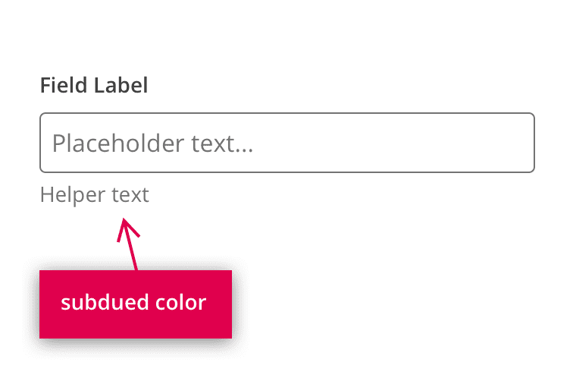Image resolution: width=573 pixels, height=378 pixels.
Task: Click the word "color" in the pink box
Action: click(x=180, y=303)
